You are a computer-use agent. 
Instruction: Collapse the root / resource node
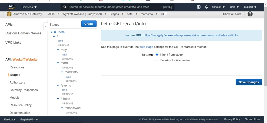(x=54, y=37)
